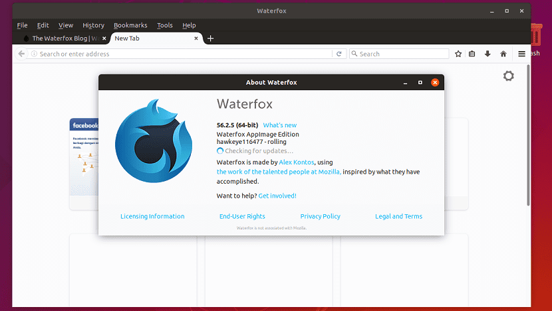
Task: Click the reload page icon
Action: click(x=339, y=54)
